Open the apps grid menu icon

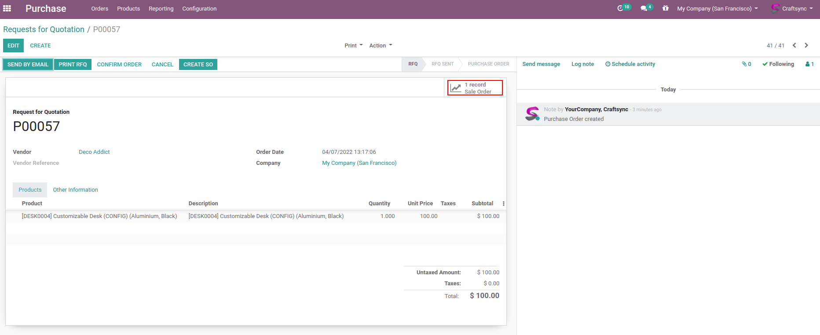[7, 8]
